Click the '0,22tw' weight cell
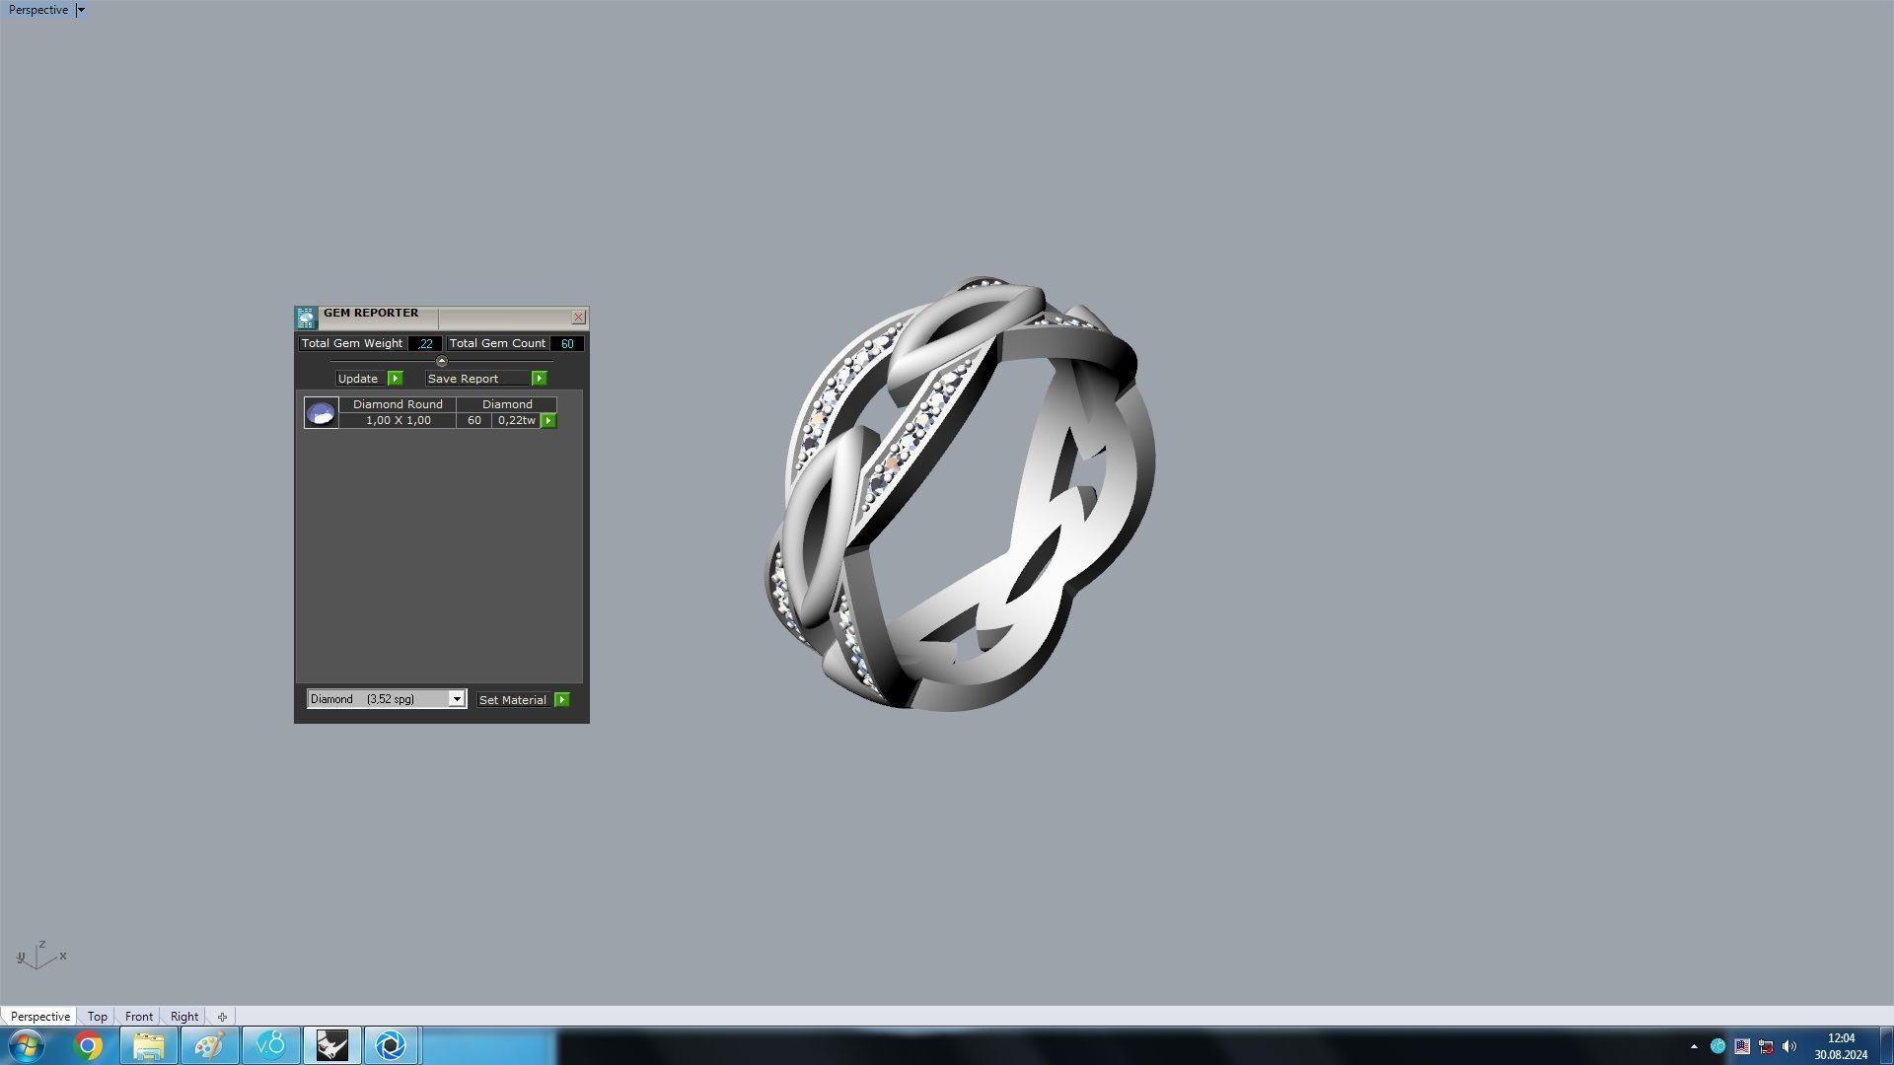1894x1065 pixels. click(516, 421)
